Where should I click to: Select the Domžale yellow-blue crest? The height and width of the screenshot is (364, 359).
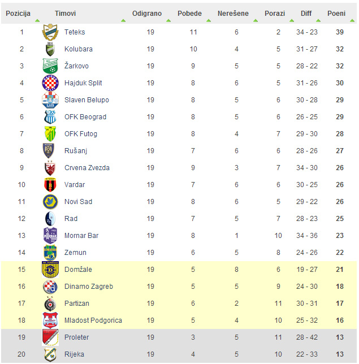coord(50,270)
